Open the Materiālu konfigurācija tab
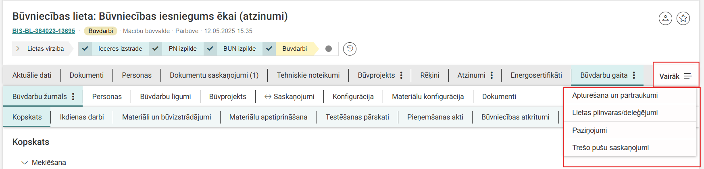This screenshot has height=169, width=704. tap(428, 97)
